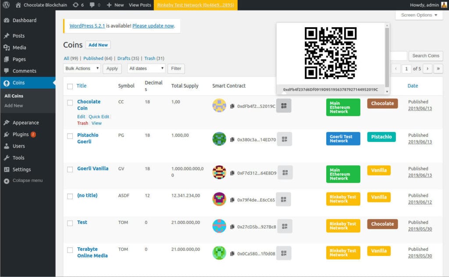Go to Appearance in the sidebar
Image resolution: width=449 pixels, height=277 pixels.
25,123
